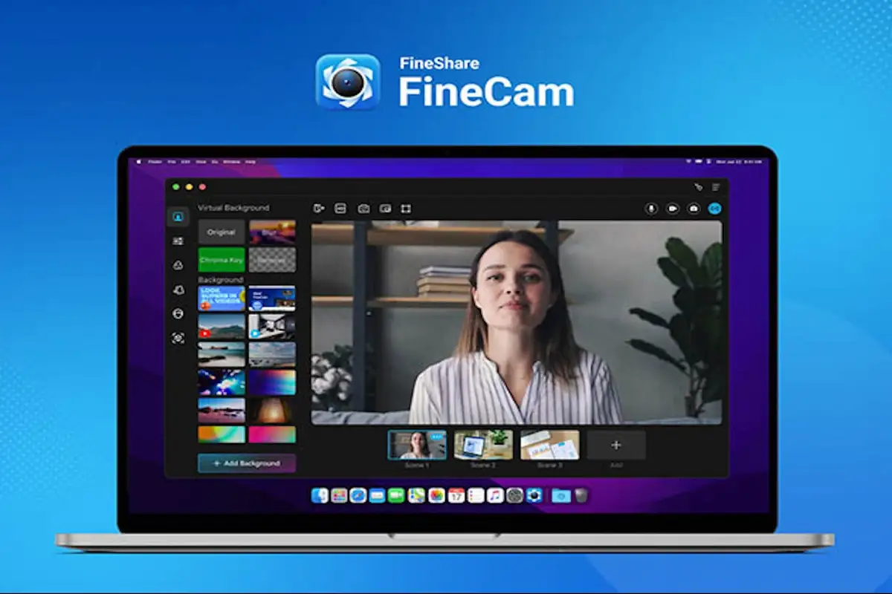Click the square frame toolbar icon
The height and width of the screenshot is (594, 892).
pyautogui.click(x=406, y=209)
